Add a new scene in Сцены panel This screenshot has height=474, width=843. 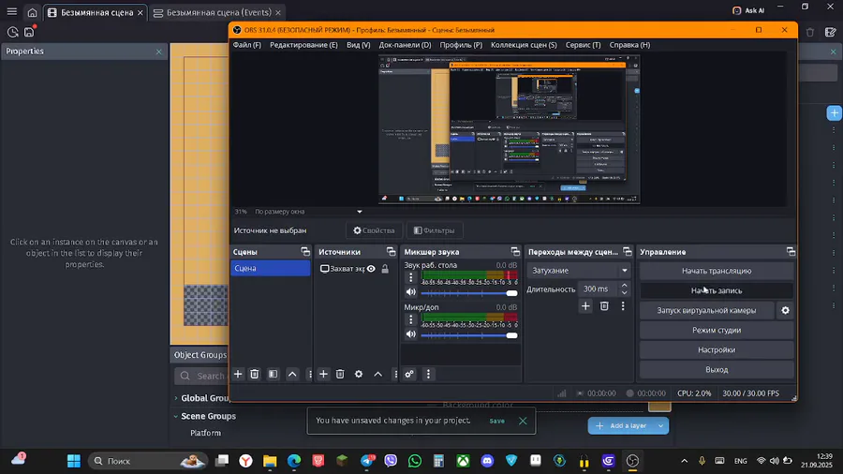[x=238, y=374]
